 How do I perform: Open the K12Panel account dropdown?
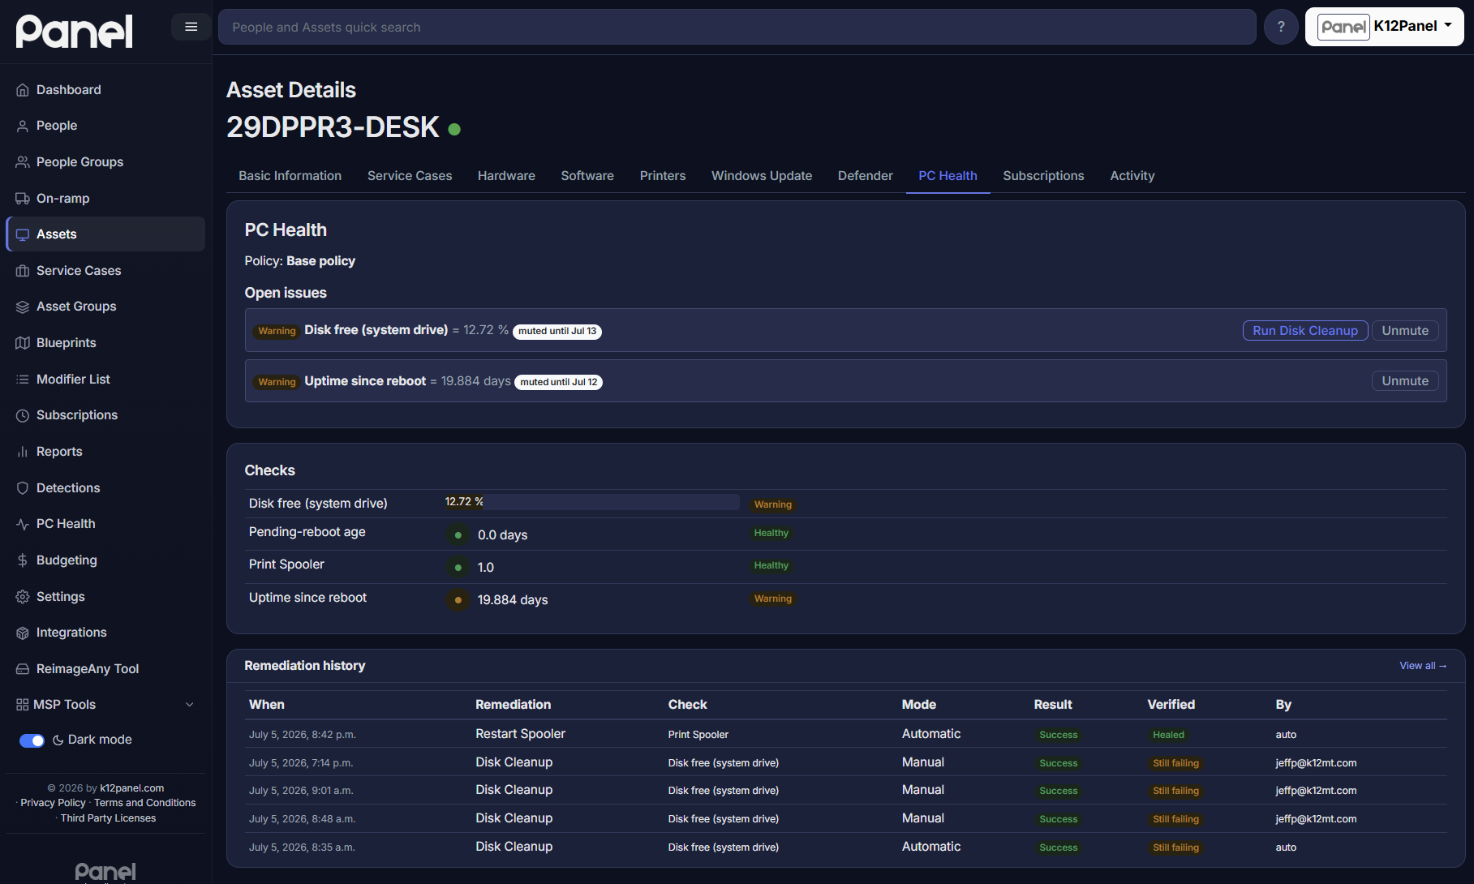coord(1384,27)
